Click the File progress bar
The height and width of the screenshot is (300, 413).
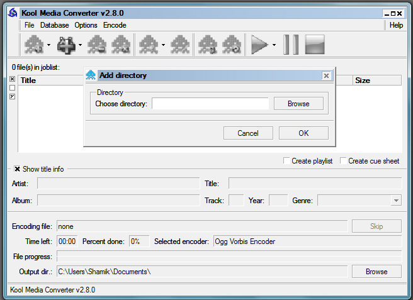coord(229,257)
